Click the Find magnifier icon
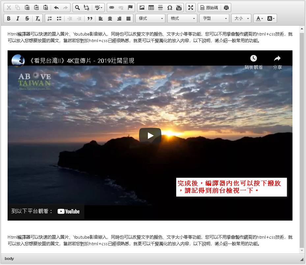The width and height of the screenshot is (306, 265). point(77,8)
